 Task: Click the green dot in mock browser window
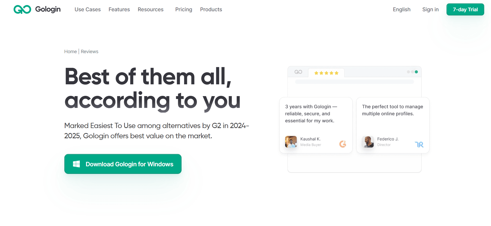[416, 72]
